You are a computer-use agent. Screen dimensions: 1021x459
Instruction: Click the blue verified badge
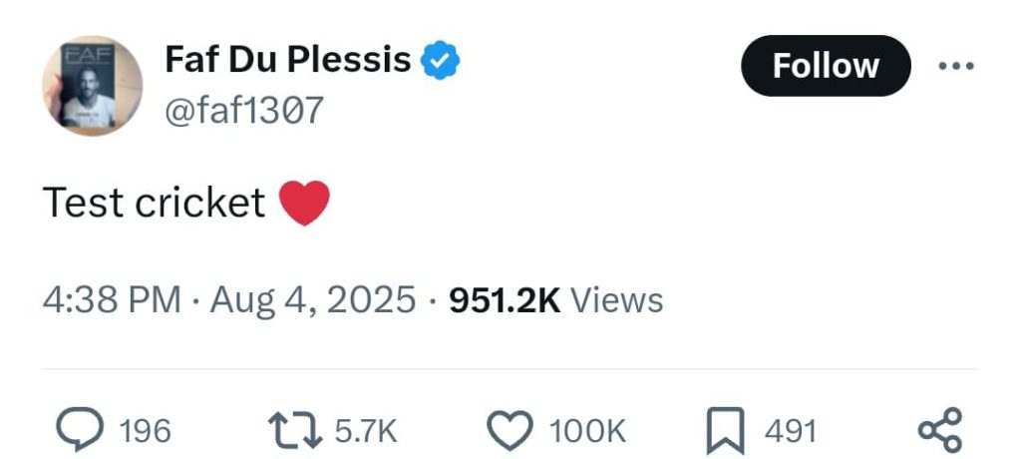tap(440, 61)
